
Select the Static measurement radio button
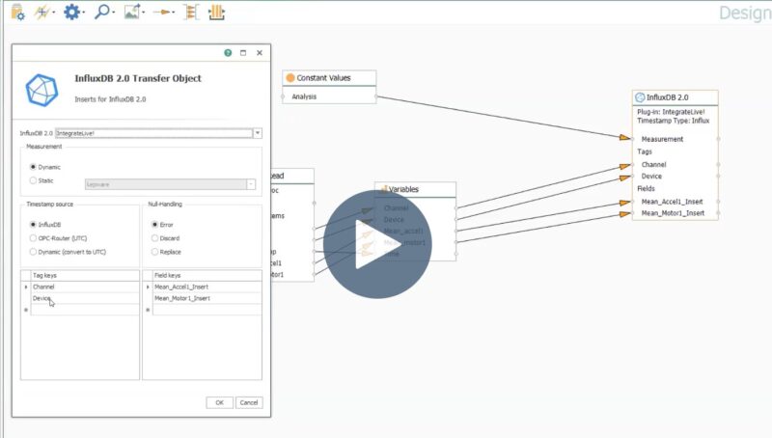[x=33, y=180]
